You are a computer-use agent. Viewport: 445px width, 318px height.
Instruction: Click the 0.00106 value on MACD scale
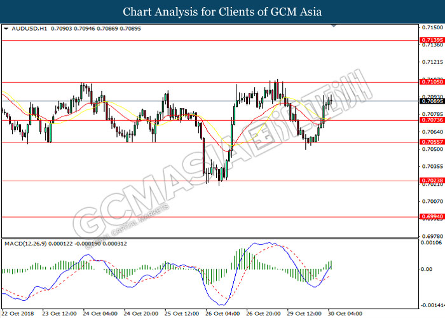pyautogui.click(x=431, y=242)
